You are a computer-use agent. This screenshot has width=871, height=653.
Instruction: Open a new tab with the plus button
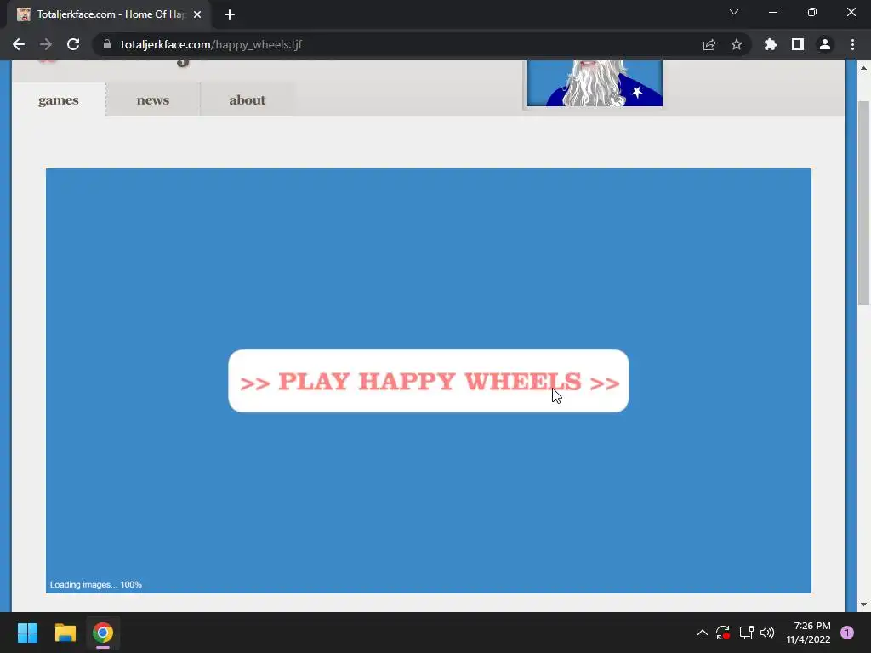tap(230, 14)
